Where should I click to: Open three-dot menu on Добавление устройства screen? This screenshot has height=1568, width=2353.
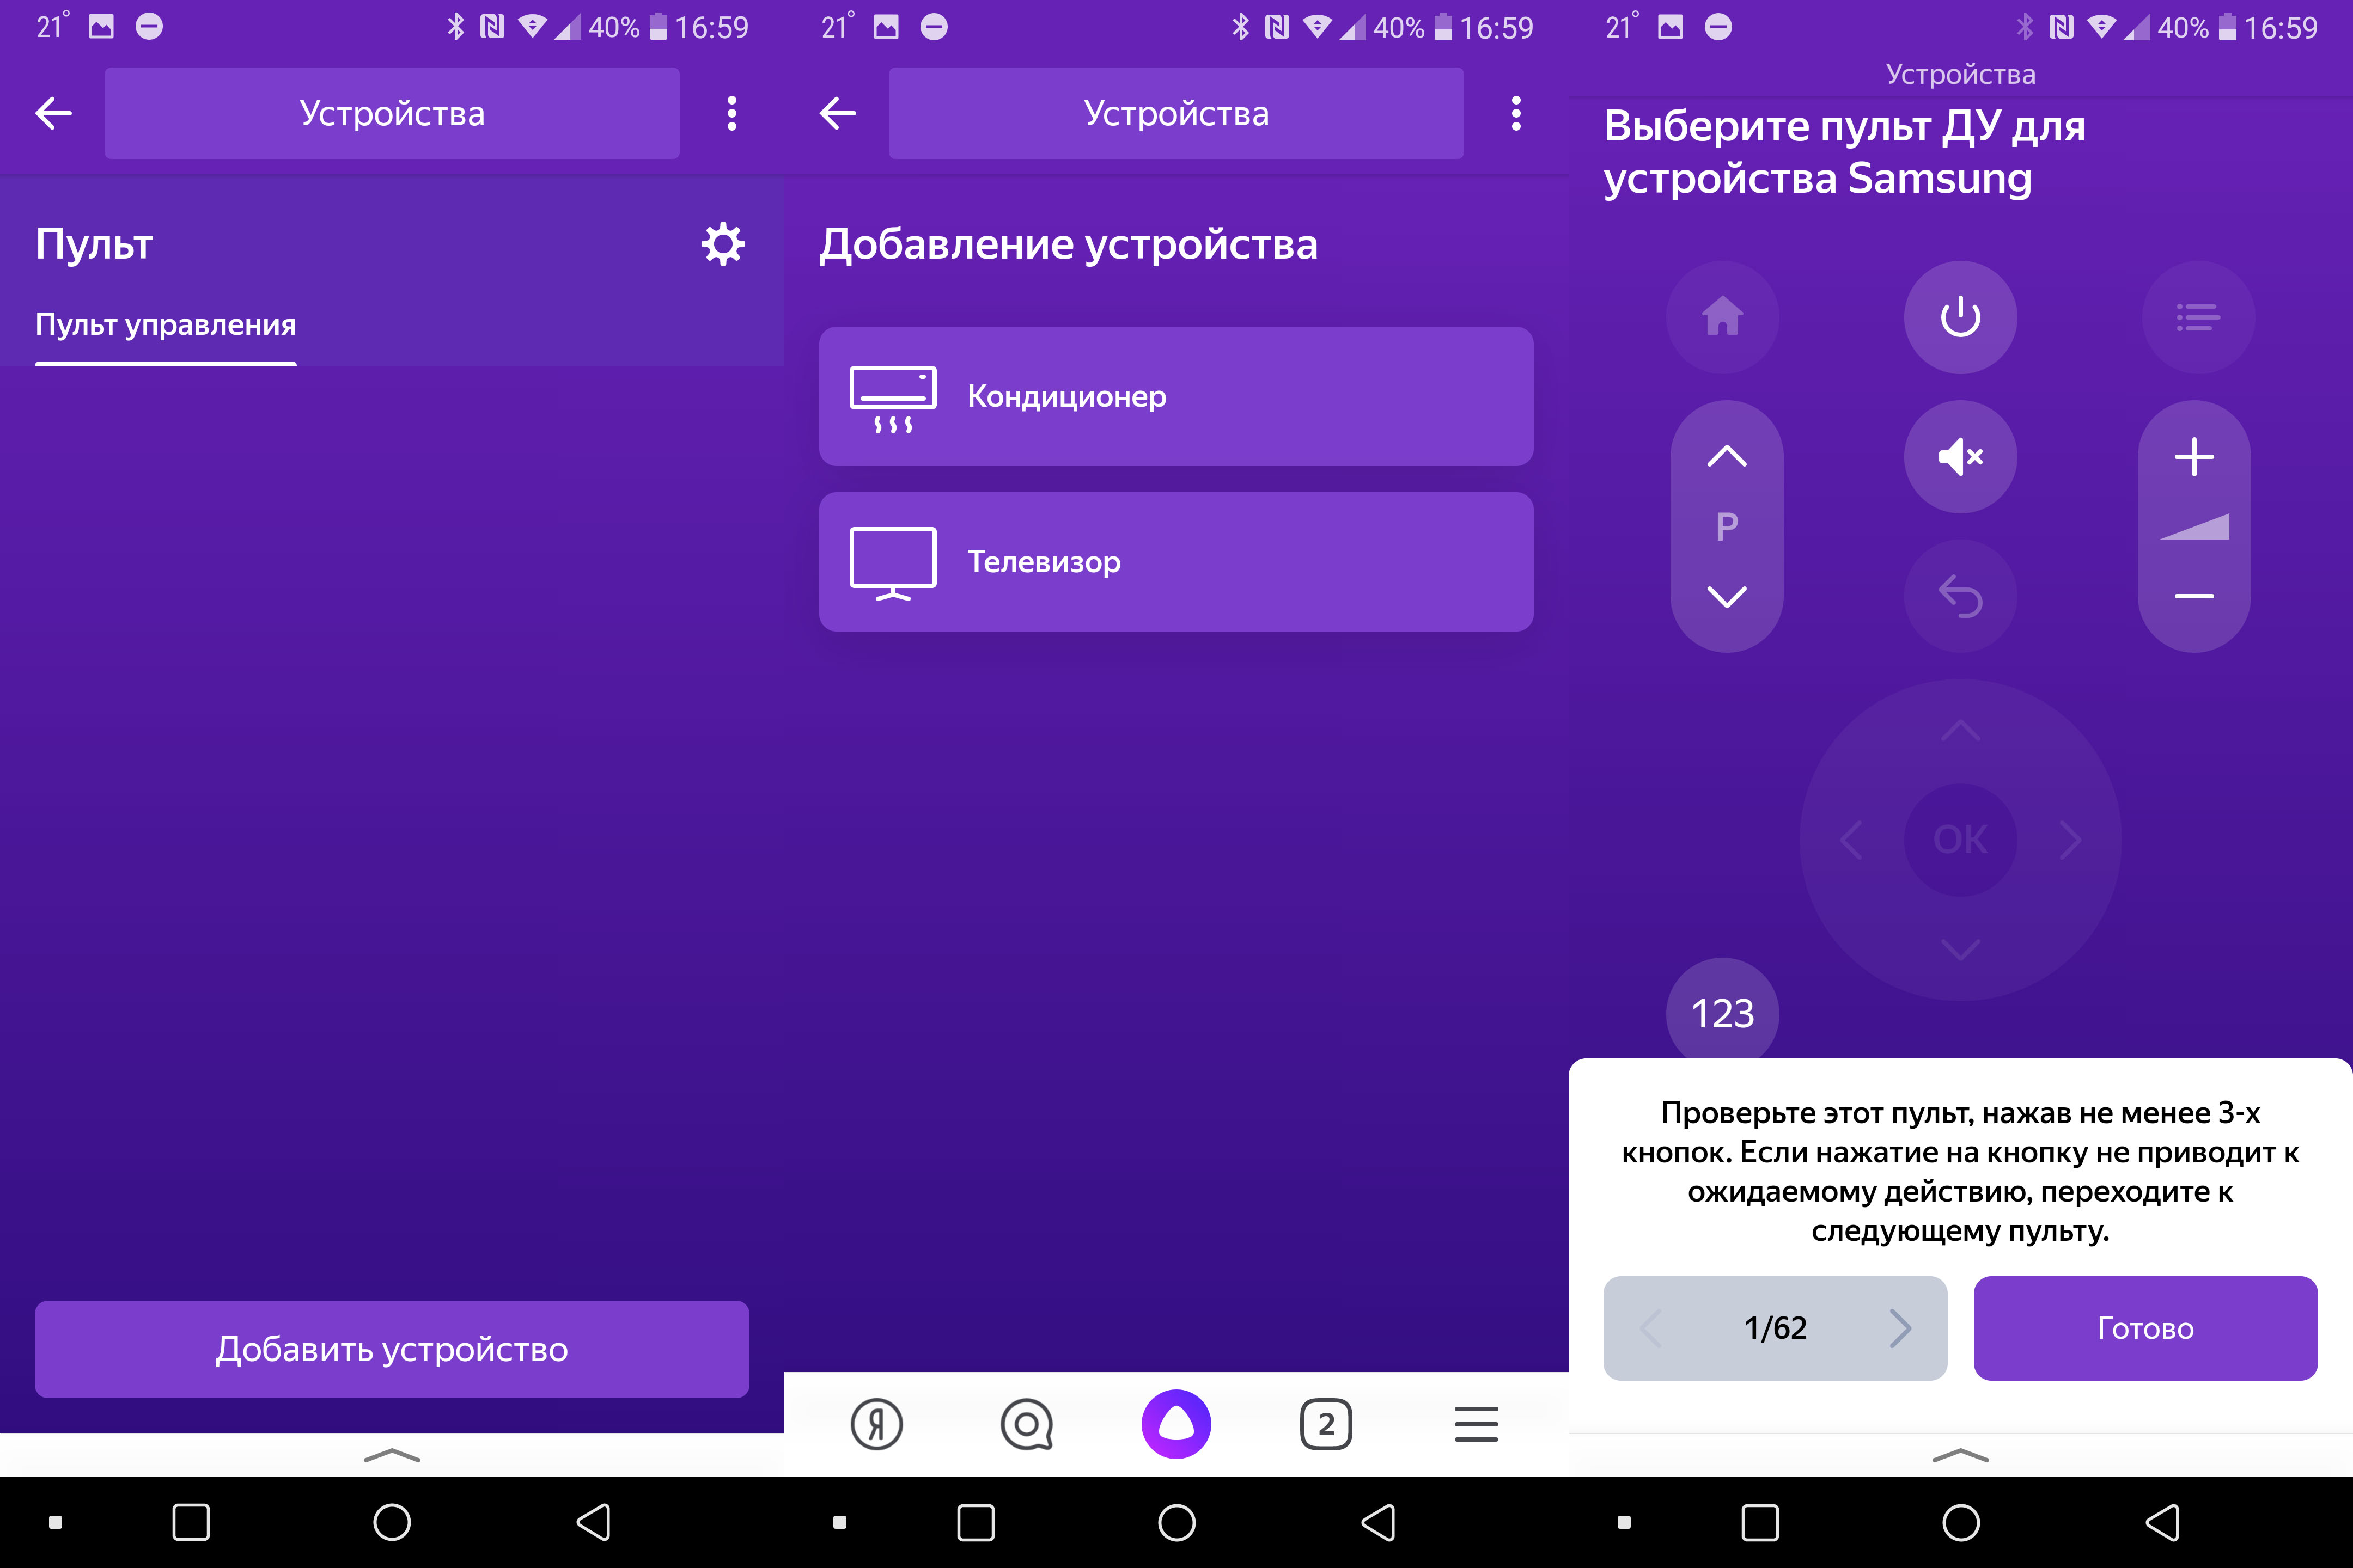pos(1516,113)
